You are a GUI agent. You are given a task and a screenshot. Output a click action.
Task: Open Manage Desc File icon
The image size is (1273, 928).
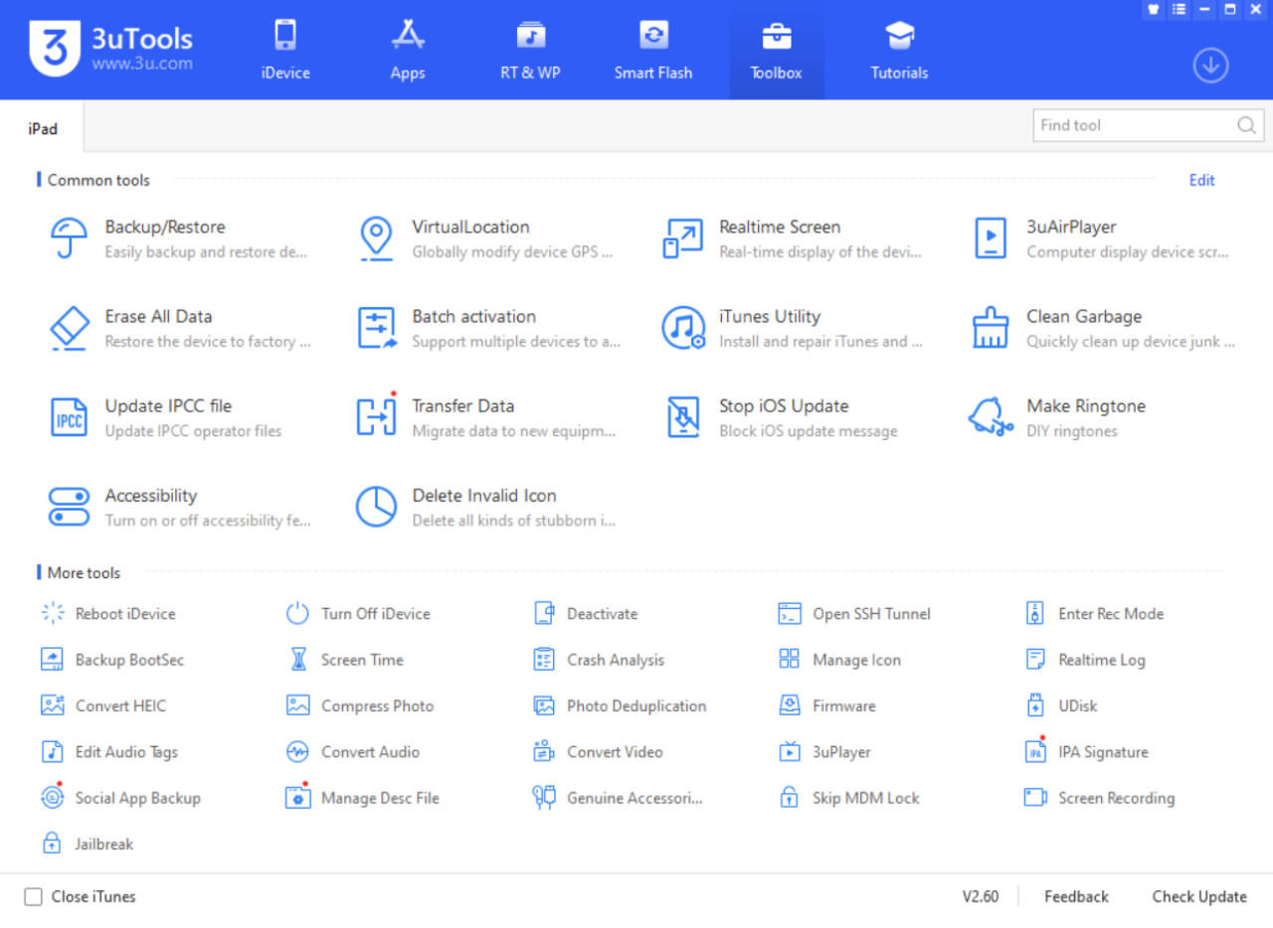pyautogui.click(x=298, y=797)
